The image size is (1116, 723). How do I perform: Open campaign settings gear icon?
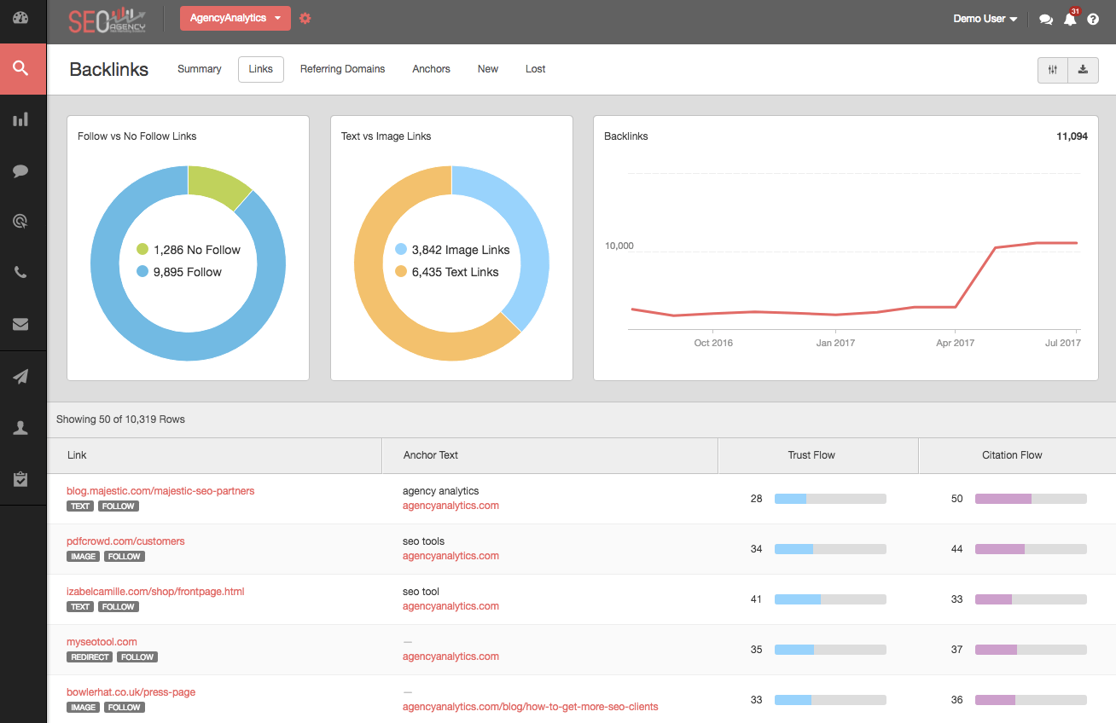(x=305, y=18)
